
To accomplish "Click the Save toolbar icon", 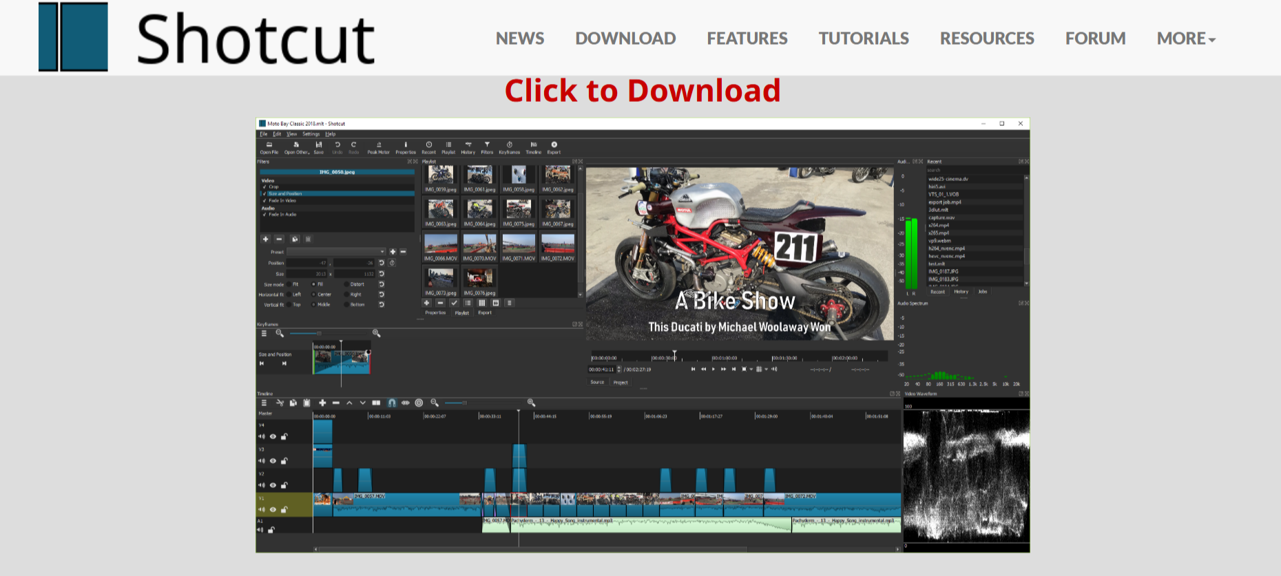I will tap(319, 148).
